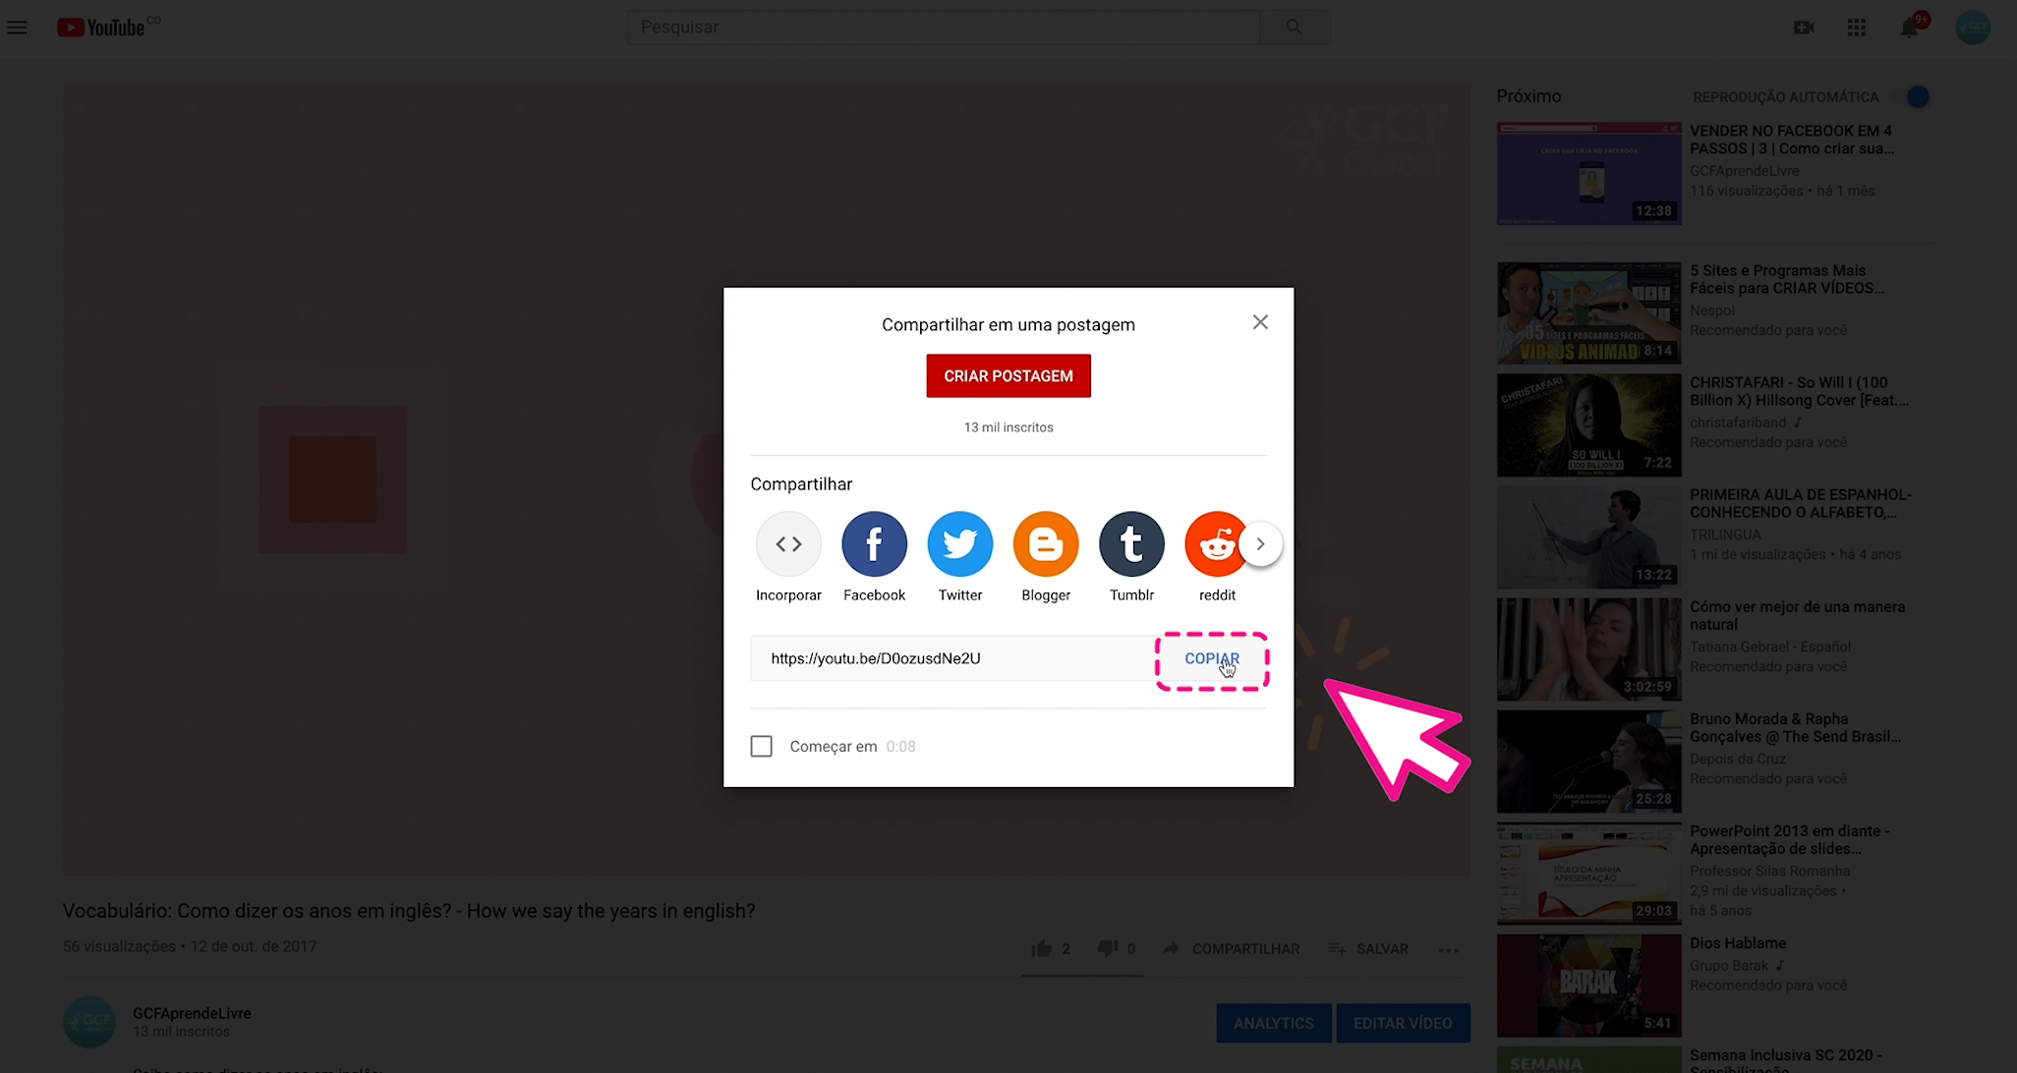Click the video start time timestamp link

pos(901,747)
